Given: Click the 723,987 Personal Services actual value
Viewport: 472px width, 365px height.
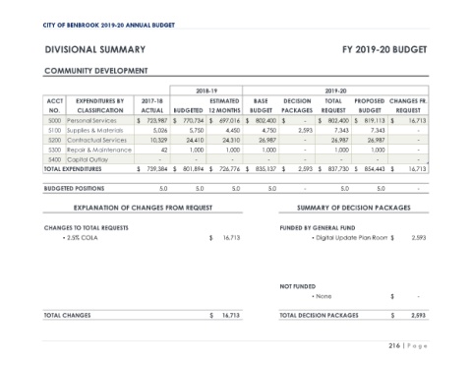Looking at the screenshot, I should pyautogui.click(x=157, y=121).
